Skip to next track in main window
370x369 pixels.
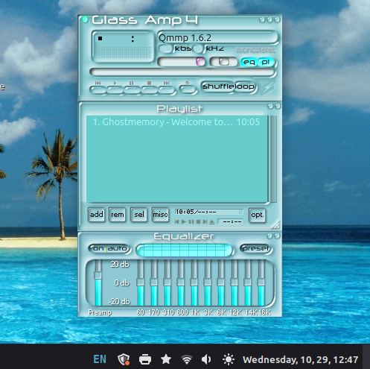(166, 90)
